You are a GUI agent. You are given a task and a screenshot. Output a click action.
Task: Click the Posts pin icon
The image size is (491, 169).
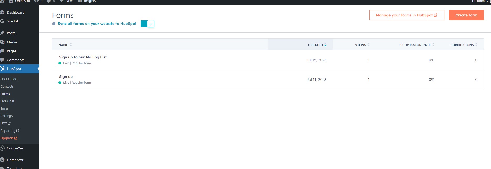click(2, 33)
